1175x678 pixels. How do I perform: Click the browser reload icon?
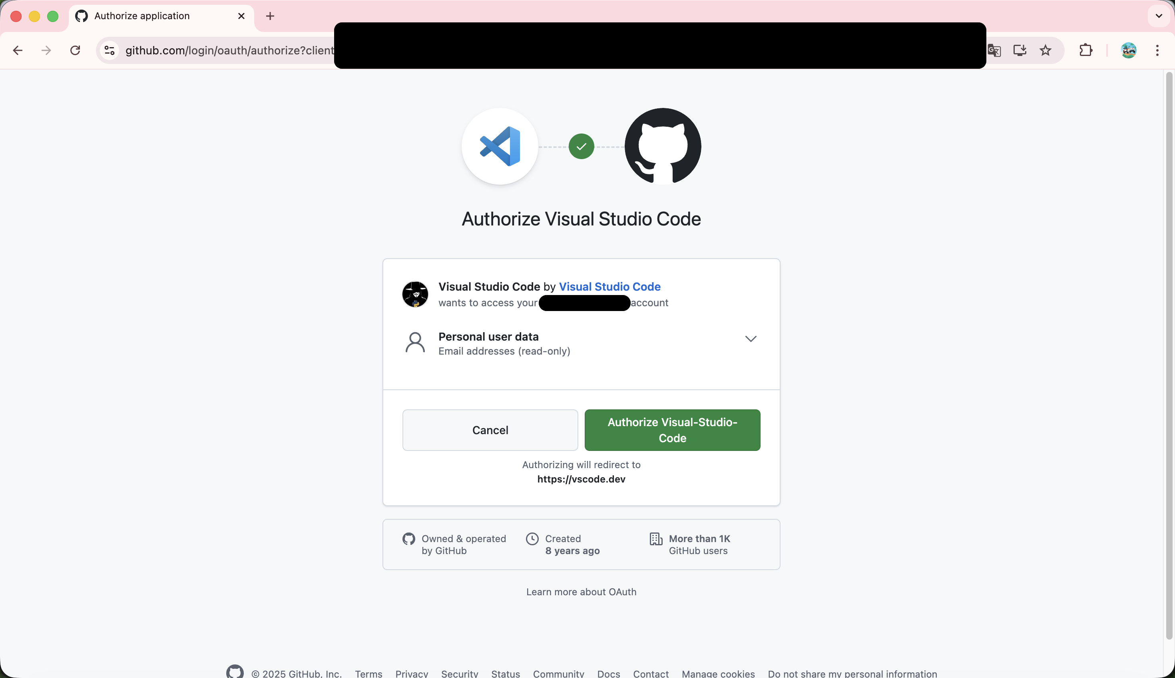pyautogui.click(x=75, y=50)
